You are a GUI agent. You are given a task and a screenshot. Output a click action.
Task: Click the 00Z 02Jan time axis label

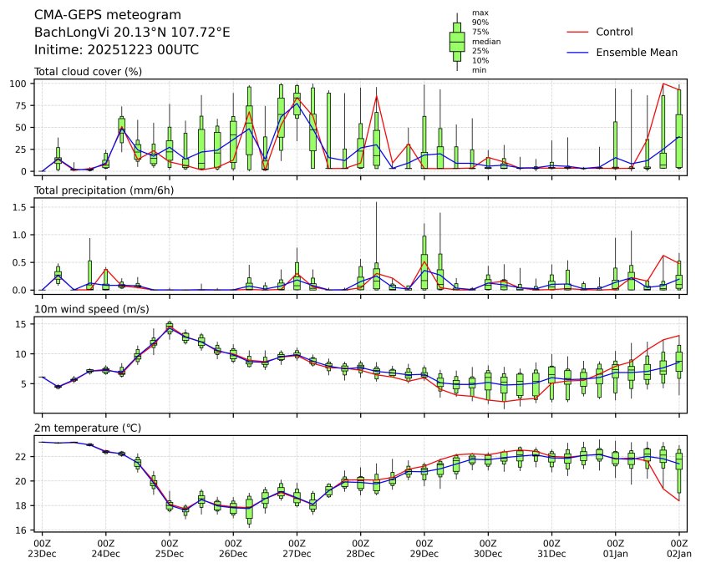coord(679,548)
